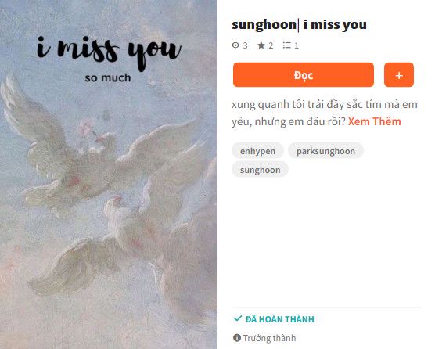The height and width of the screenshot is (349, 435).
Task: Click the Trưởng thành info icon
Action: tap(237, 338)
